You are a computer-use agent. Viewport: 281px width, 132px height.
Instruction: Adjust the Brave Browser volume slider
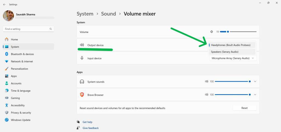tap(232, 95)
